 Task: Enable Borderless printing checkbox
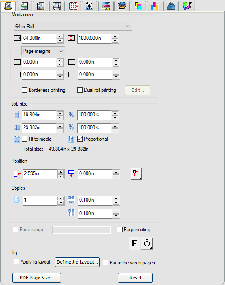(24, 90)
